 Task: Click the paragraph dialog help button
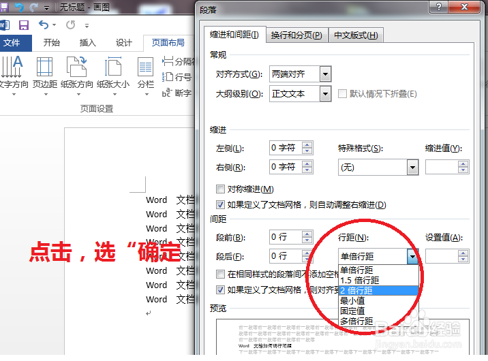(439, 7)
